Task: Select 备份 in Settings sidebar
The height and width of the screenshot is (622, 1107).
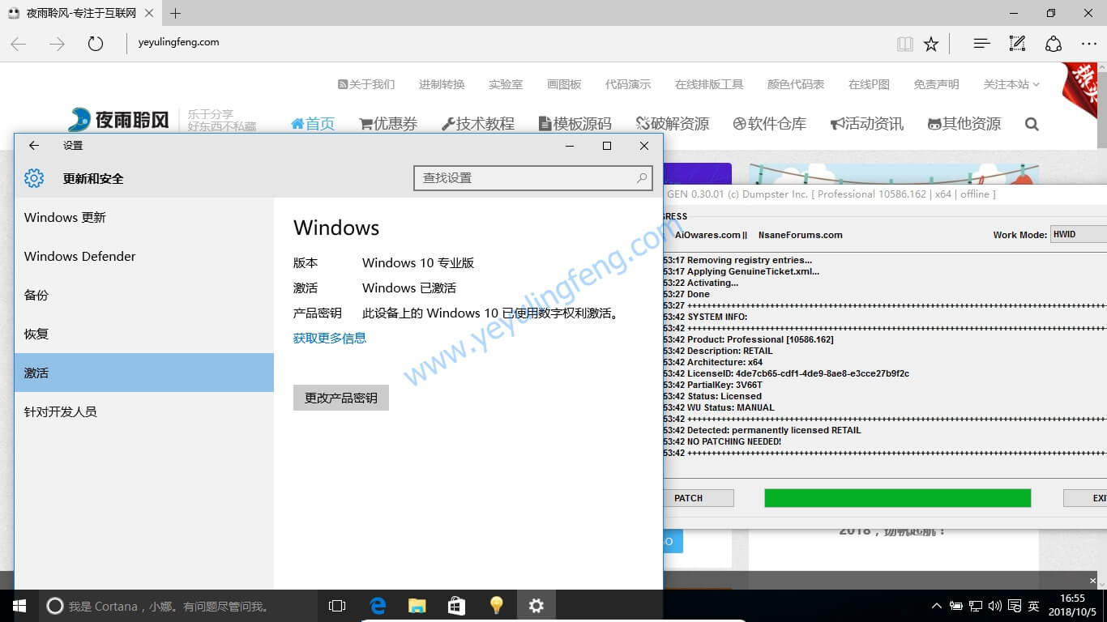Action: coord(144,295)
